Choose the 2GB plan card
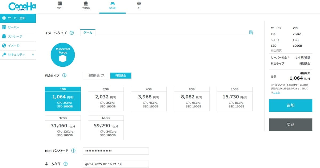Screen dimensions: 320x168 [x=106, y=99]
